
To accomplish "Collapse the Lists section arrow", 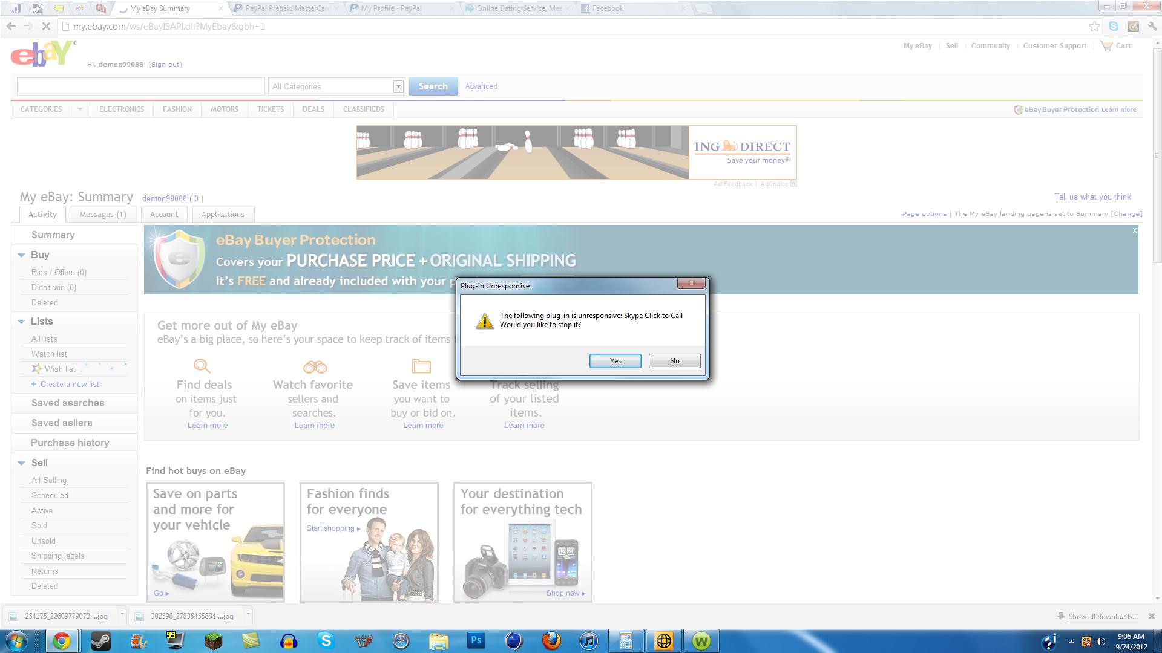I will pyautogui.click(x=21, y=322).
